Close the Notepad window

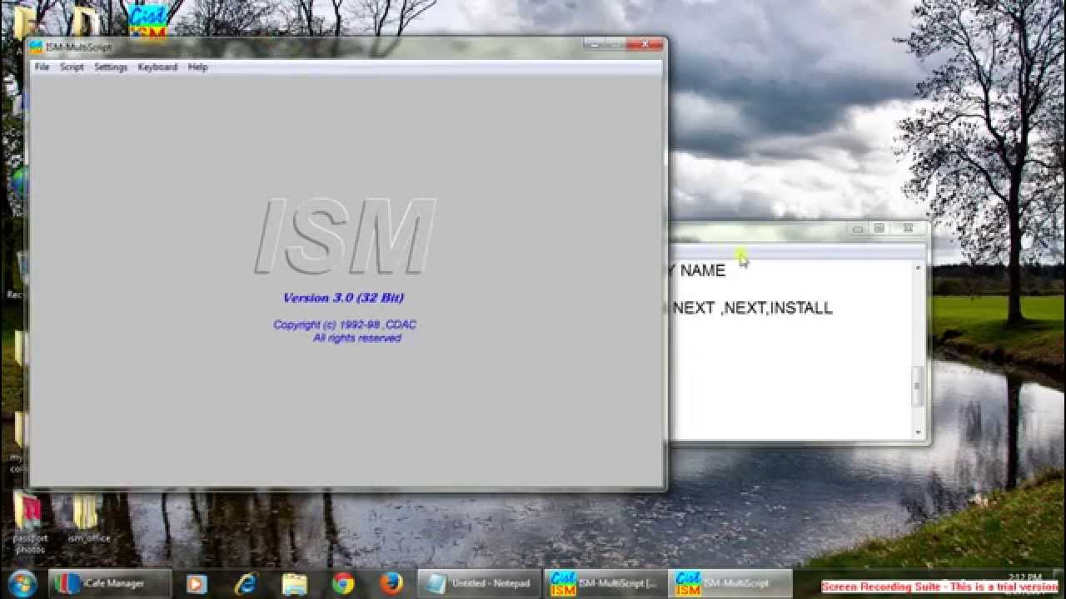point(908,228)
